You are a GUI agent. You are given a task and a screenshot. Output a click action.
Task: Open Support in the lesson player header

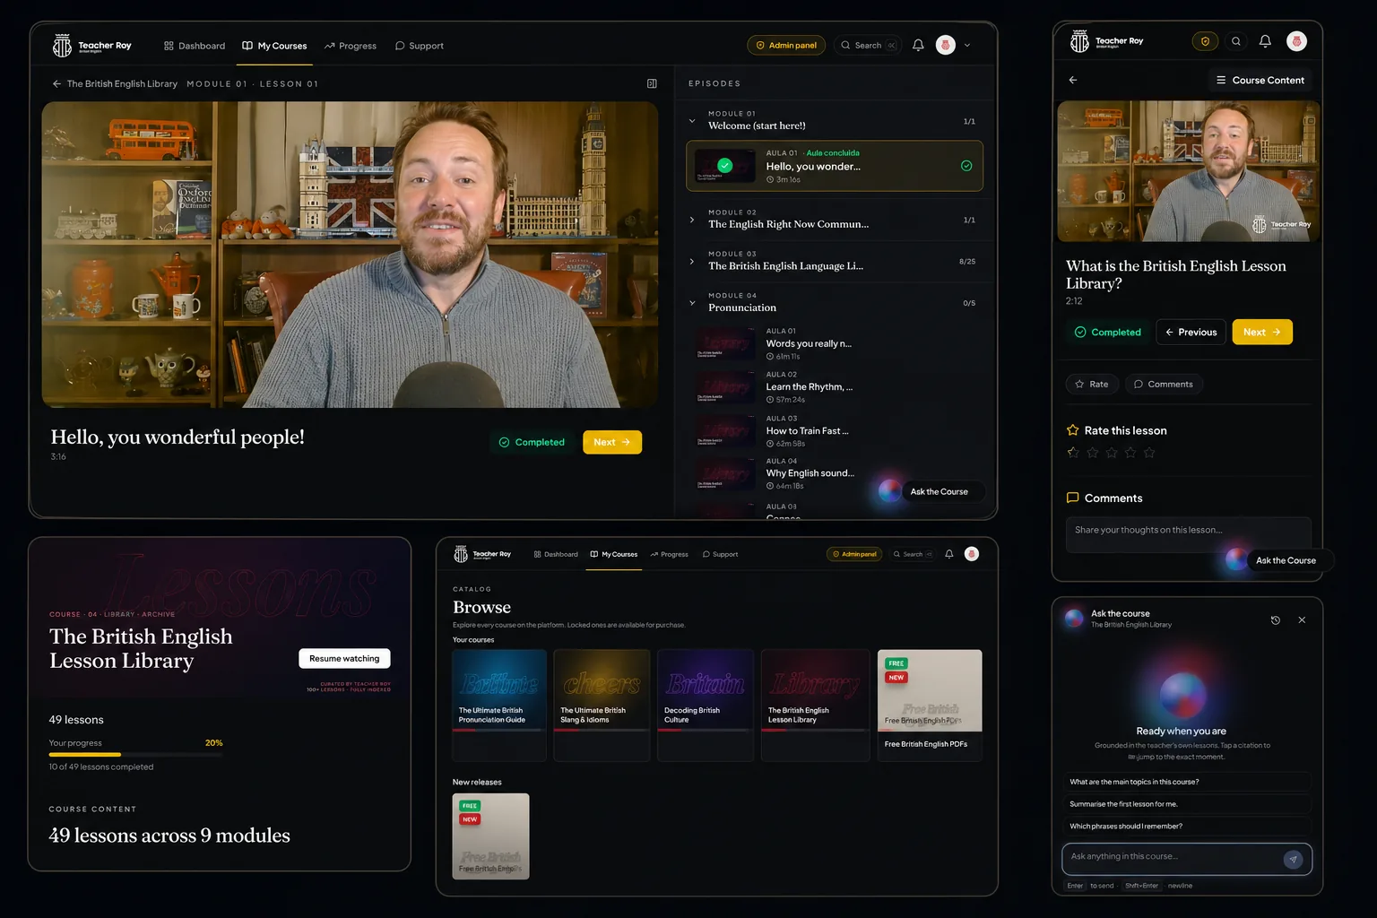(x=420, y=46)
